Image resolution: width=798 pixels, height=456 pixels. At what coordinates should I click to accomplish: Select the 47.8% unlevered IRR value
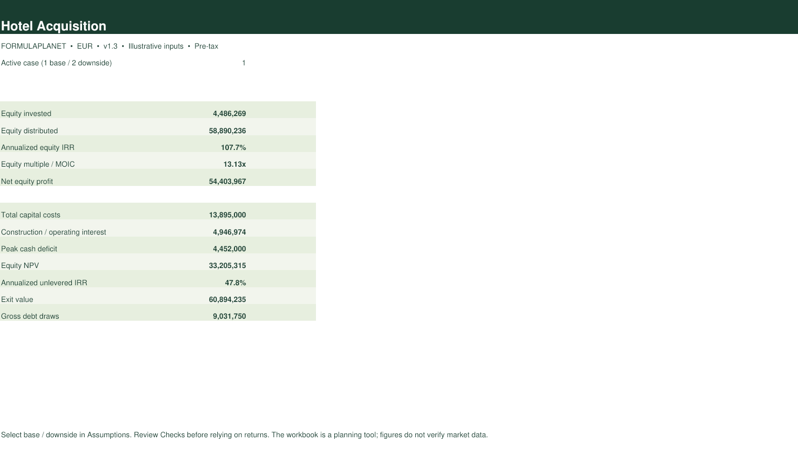click(x=235, y=283)
